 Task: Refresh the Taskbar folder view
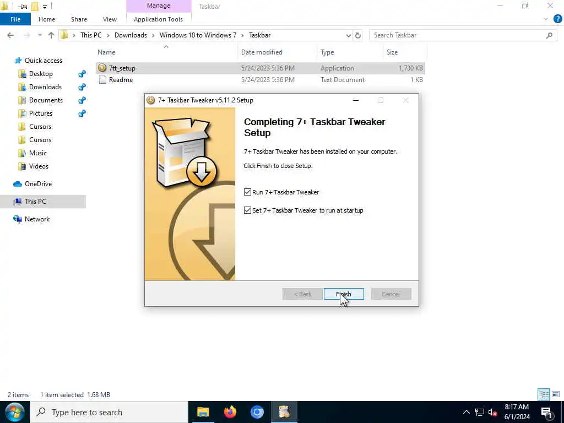click(358, 35)
